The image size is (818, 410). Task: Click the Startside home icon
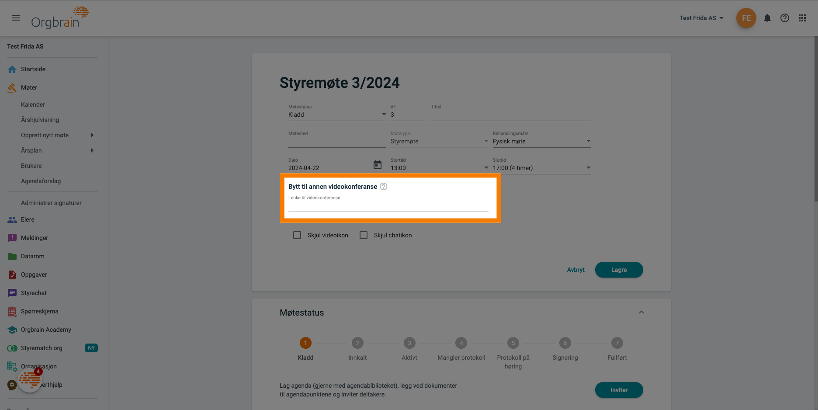coord(12,69)
